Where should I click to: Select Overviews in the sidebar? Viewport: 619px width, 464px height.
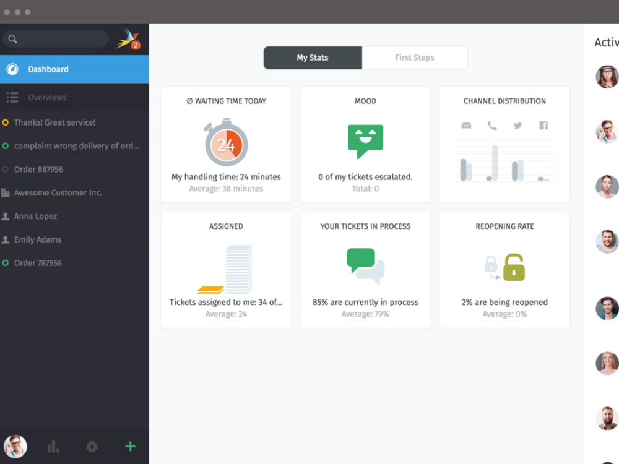click(74, 97)
